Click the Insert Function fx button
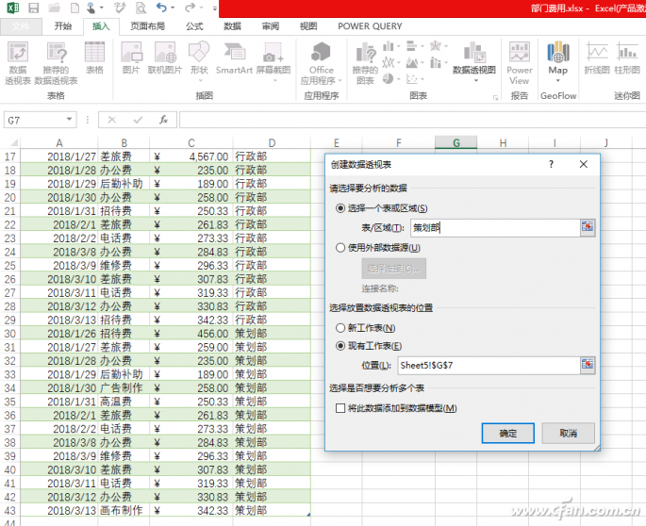The height and width of the screenshot is (526, 646). pos(163,120)
